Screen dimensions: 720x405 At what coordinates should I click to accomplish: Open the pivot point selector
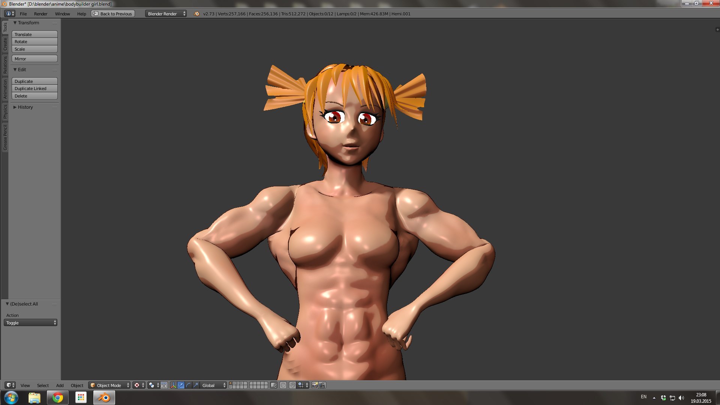click(153, 385)
